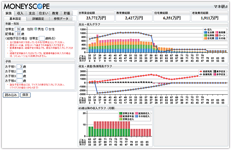
Task: Choose the 女性 radio button
Action: pos(47,29)
